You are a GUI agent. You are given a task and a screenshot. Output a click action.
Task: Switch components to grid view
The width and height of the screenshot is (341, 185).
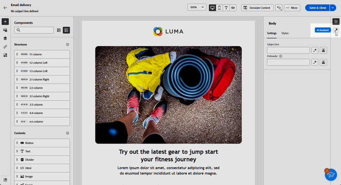click(59, 30)
